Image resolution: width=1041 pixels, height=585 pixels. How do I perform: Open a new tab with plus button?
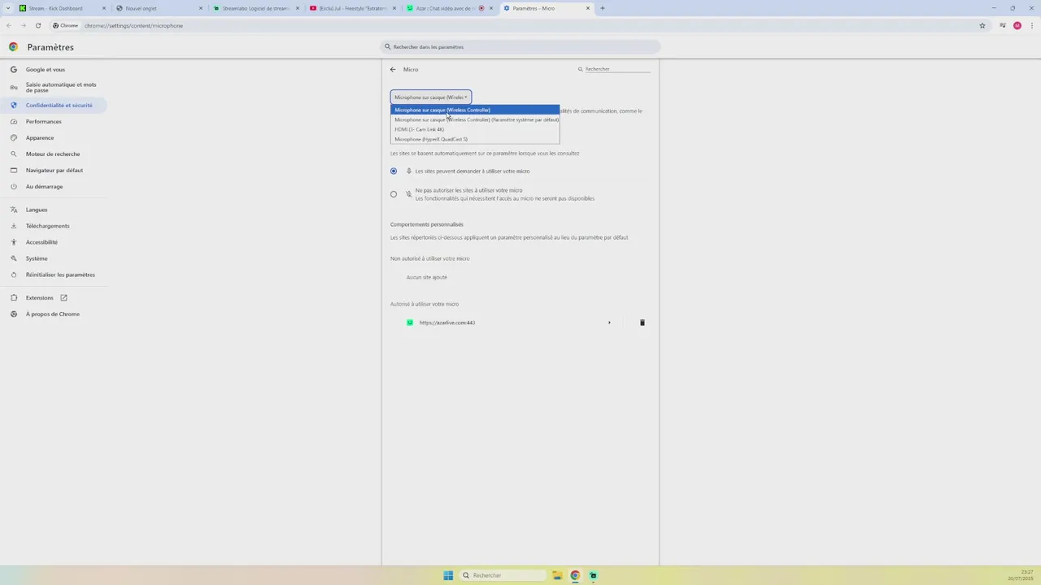pyautogui.click(x=603, y=8)
